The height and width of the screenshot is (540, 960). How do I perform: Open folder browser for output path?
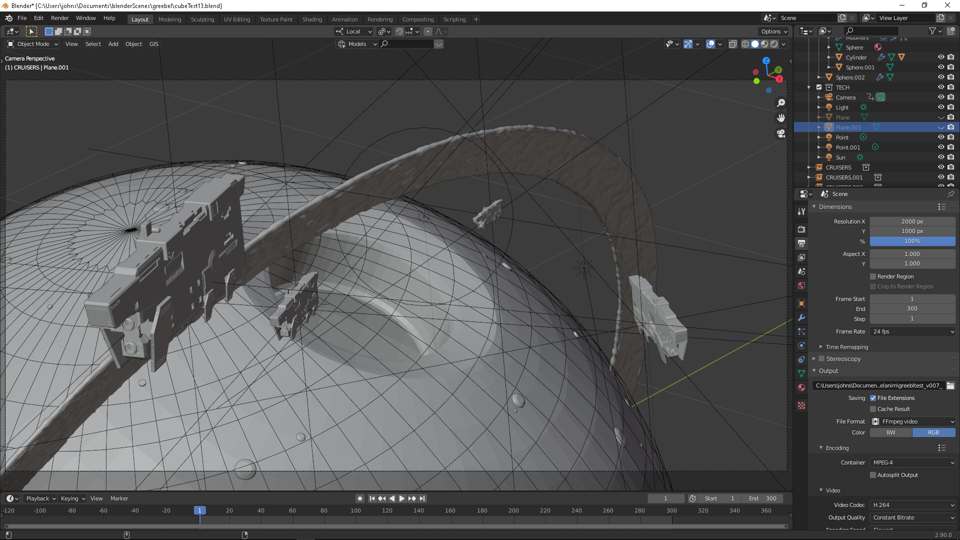950,385
